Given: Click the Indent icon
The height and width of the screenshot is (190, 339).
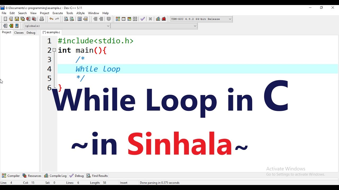Looking at the screenshot, I should (79, 19).
